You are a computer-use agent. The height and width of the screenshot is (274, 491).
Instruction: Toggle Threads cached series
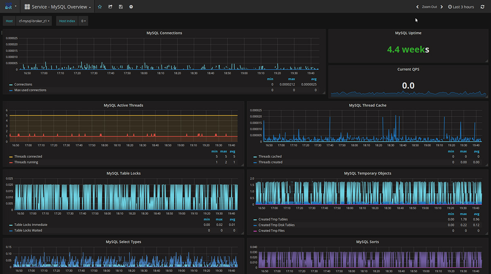pos(270,156)
